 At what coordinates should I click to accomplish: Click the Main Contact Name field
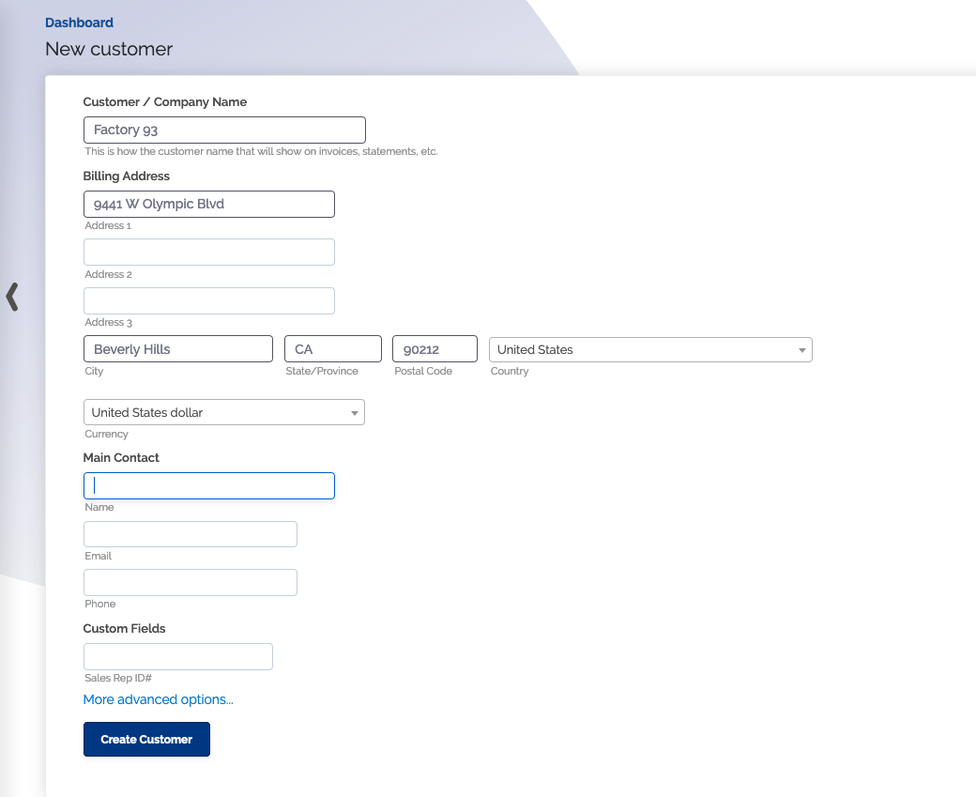(208, 485)
